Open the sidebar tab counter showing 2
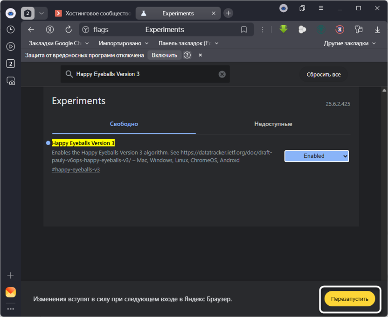The image size is (388, 317). click(11, 64)
